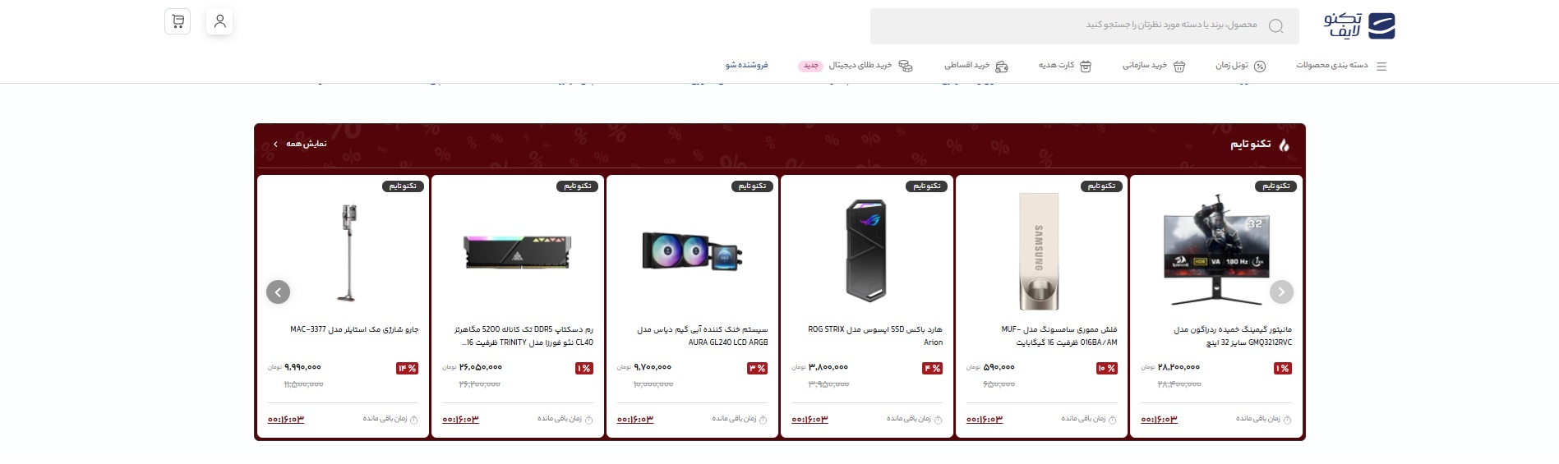Image resolution: width=1559 pixels, height=464 pixels.
Task: Click the carousel next arrow on the right
Action: coord(1281,292)
